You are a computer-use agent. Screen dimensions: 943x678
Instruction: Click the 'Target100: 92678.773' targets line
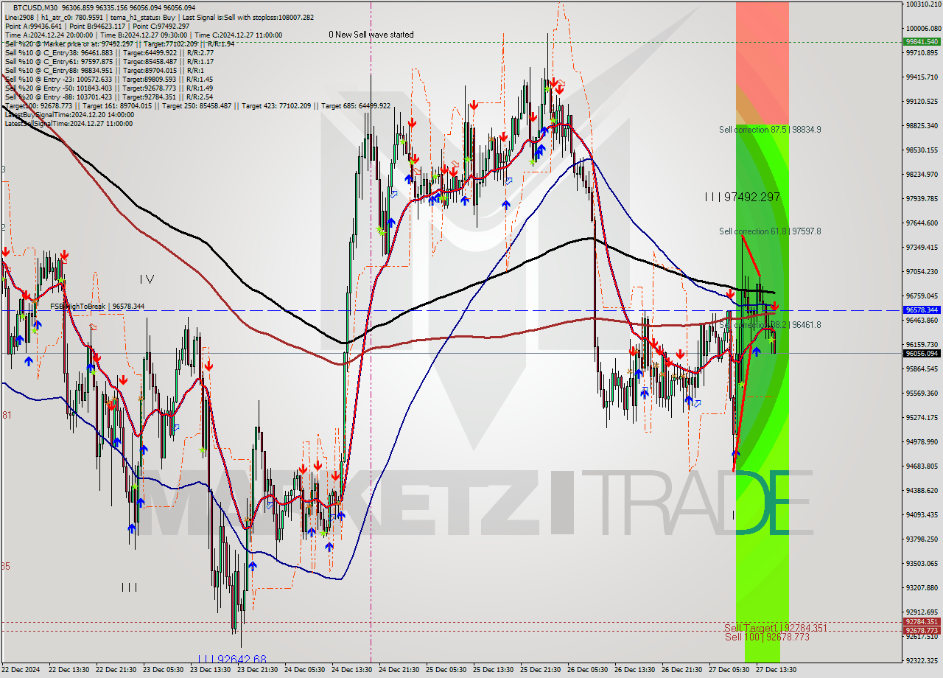pyautogui.click(x=197, y=105)
